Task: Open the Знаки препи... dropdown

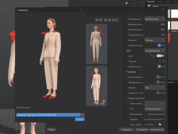Action: [x=155, y=104]
